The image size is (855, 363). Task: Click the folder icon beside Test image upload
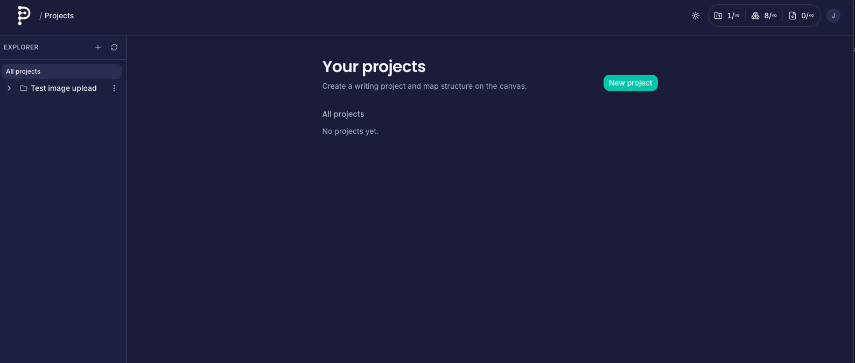[24, 88]
